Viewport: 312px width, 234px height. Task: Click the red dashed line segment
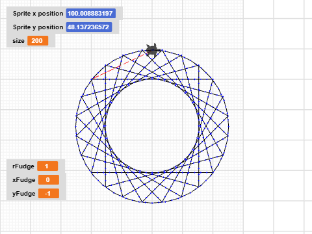pyautogui.click(x=122, y=65)
